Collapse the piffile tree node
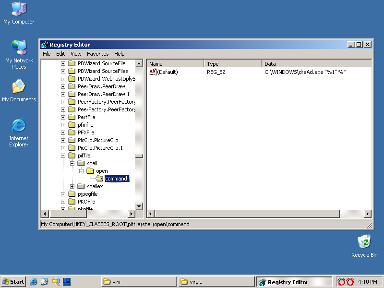Screen dimensions: 384x288 tap(63, 156)
